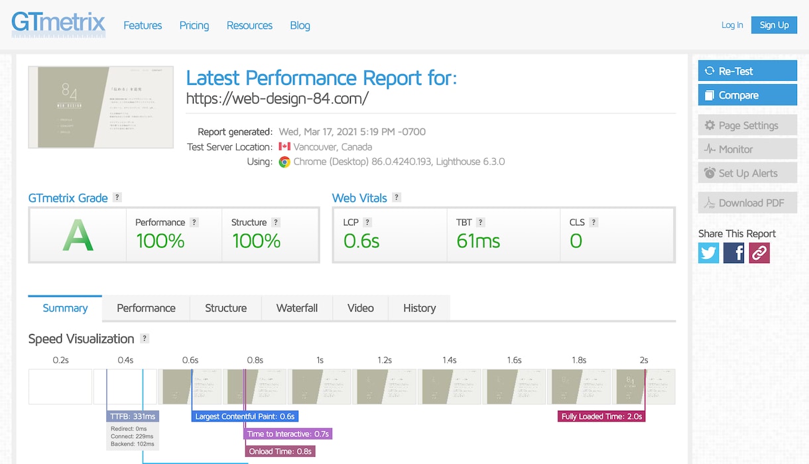Click help icon next to Web Vitals
809x464 pixels.
[x=397, y=198]
